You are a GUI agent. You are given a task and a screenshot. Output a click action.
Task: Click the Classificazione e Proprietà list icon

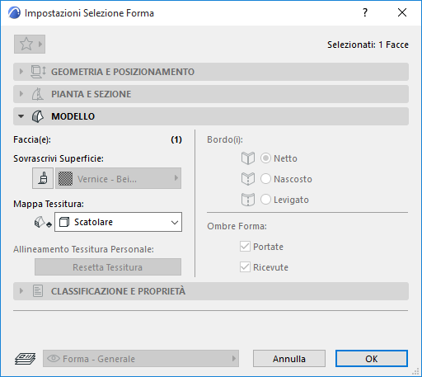point(38,291)
